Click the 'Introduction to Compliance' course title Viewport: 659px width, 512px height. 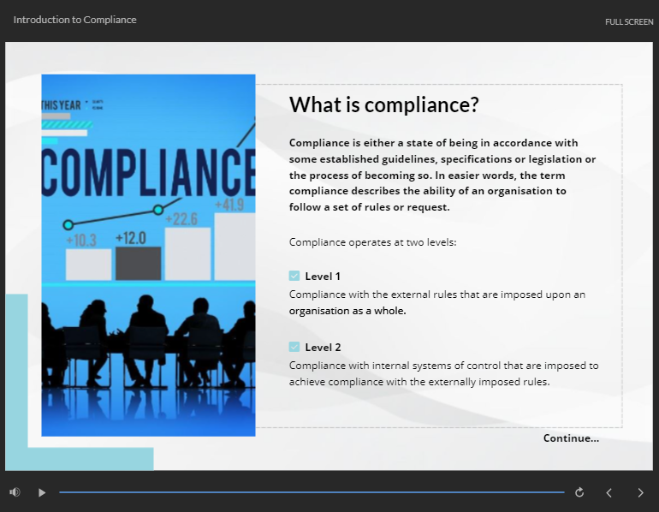click(x=75, y=20)
